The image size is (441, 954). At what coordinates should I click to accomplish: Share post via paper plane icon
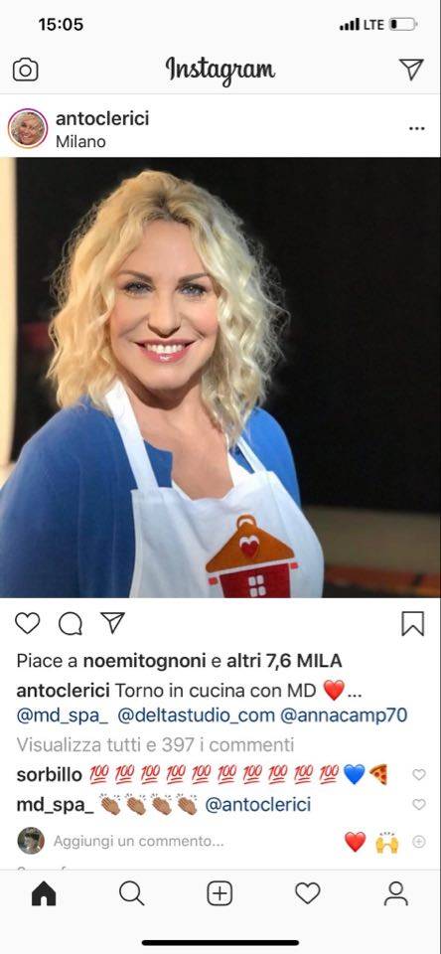click(x=112, y=622)
